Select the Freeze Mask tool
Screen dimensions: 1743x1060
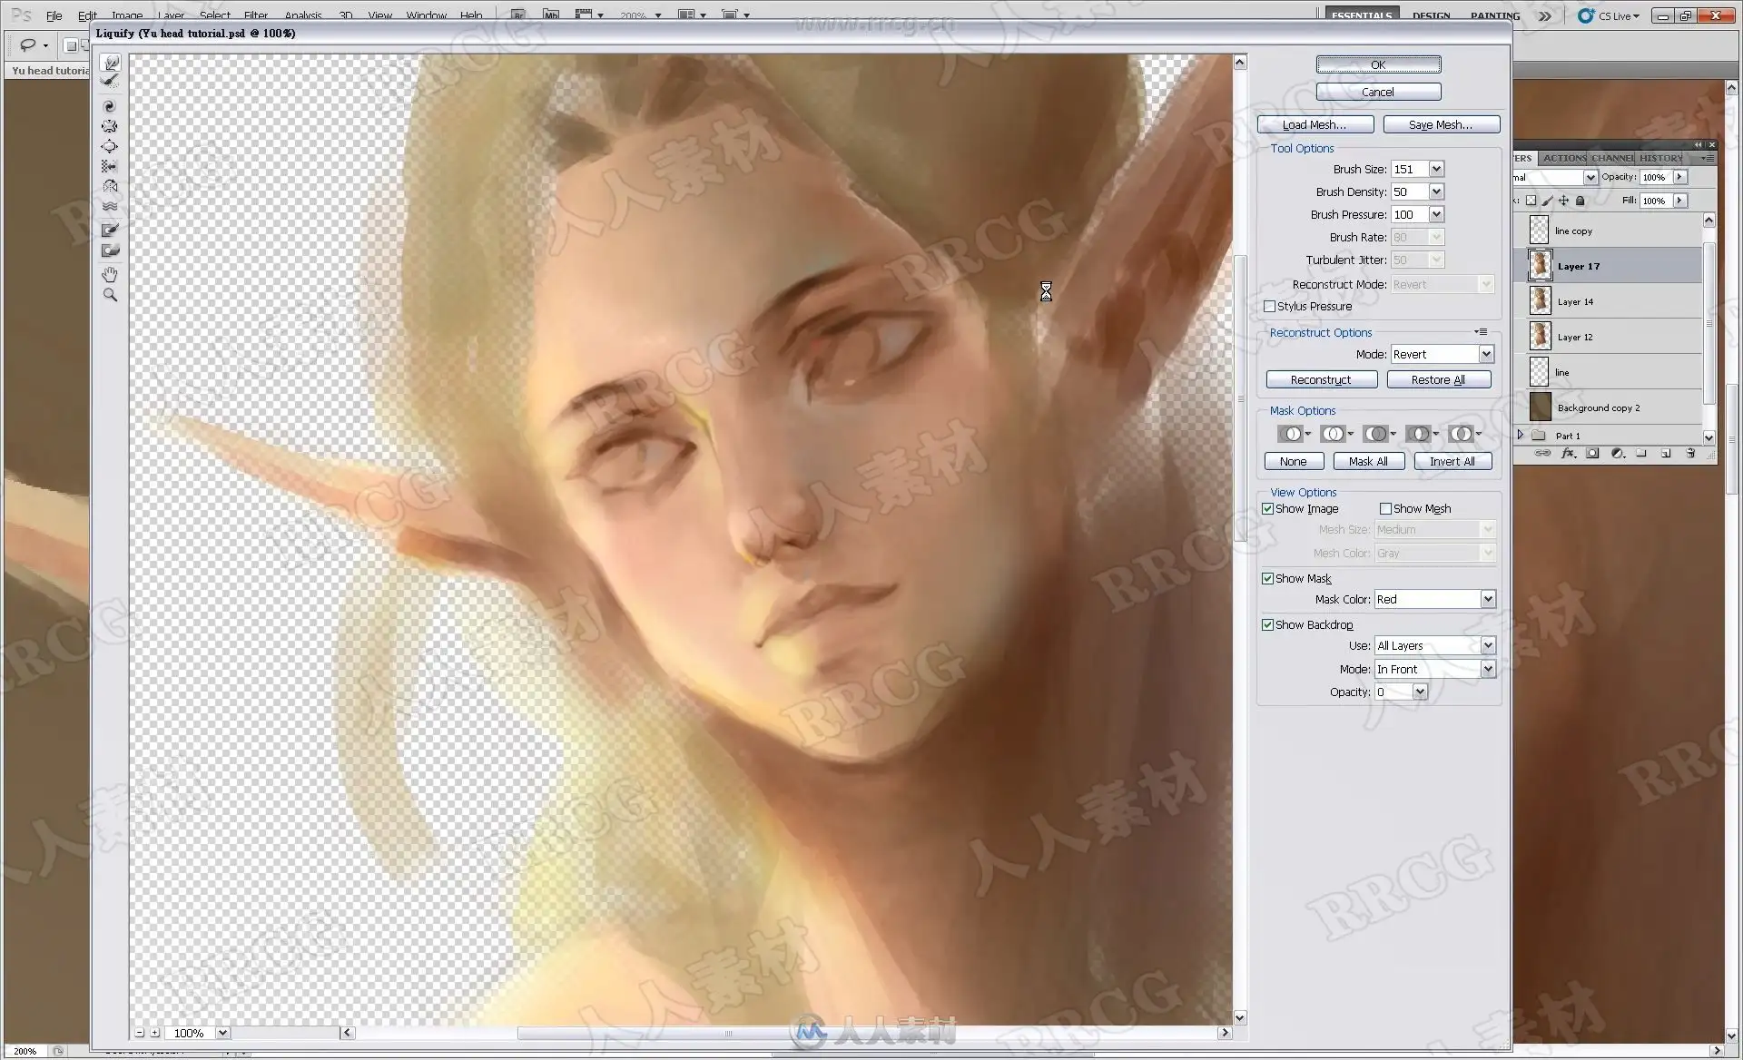point(110,231)
